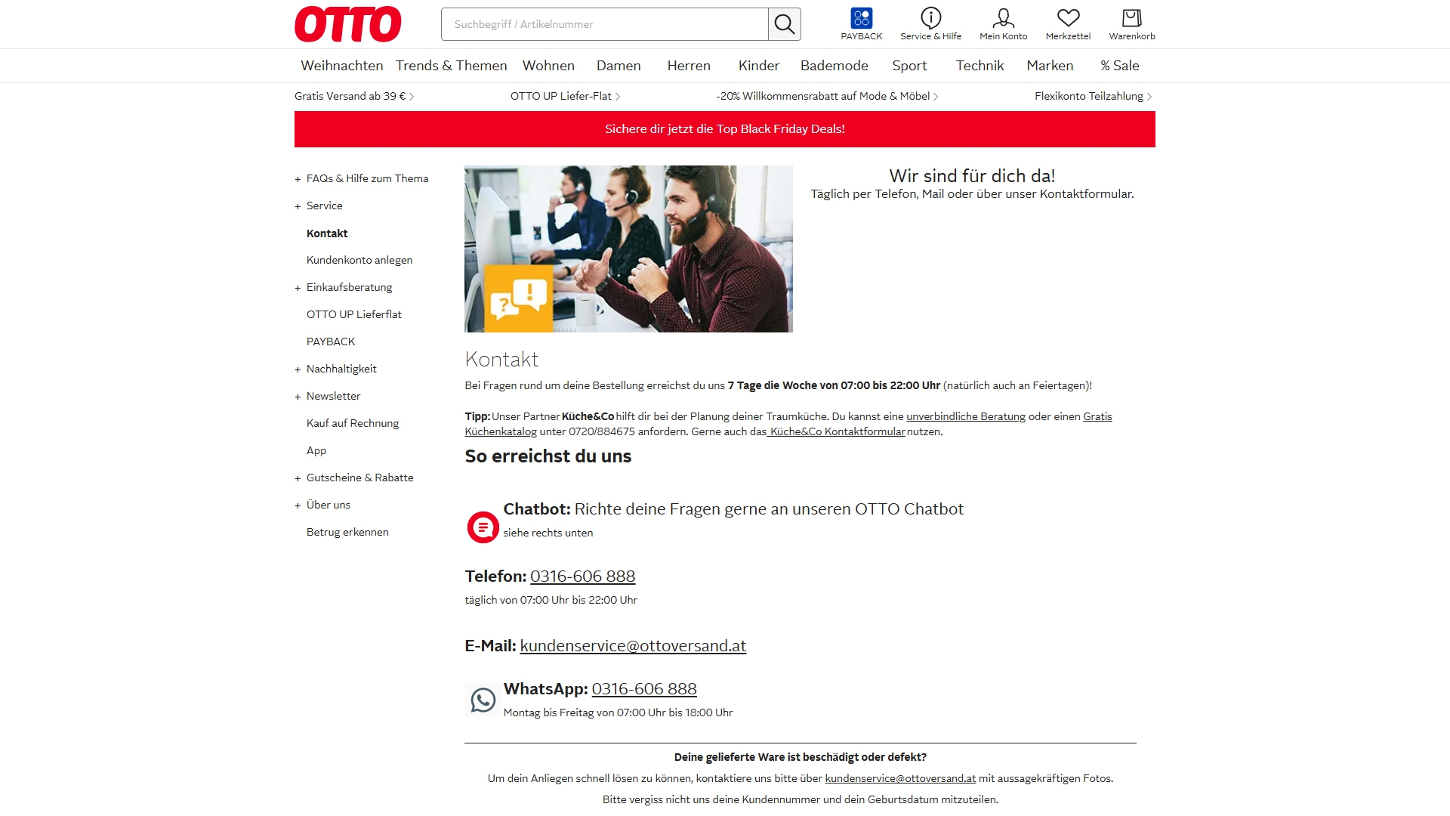Open Service & Hilfe info icon
This screenshot has height=816, width=1450.
[930, 24]
